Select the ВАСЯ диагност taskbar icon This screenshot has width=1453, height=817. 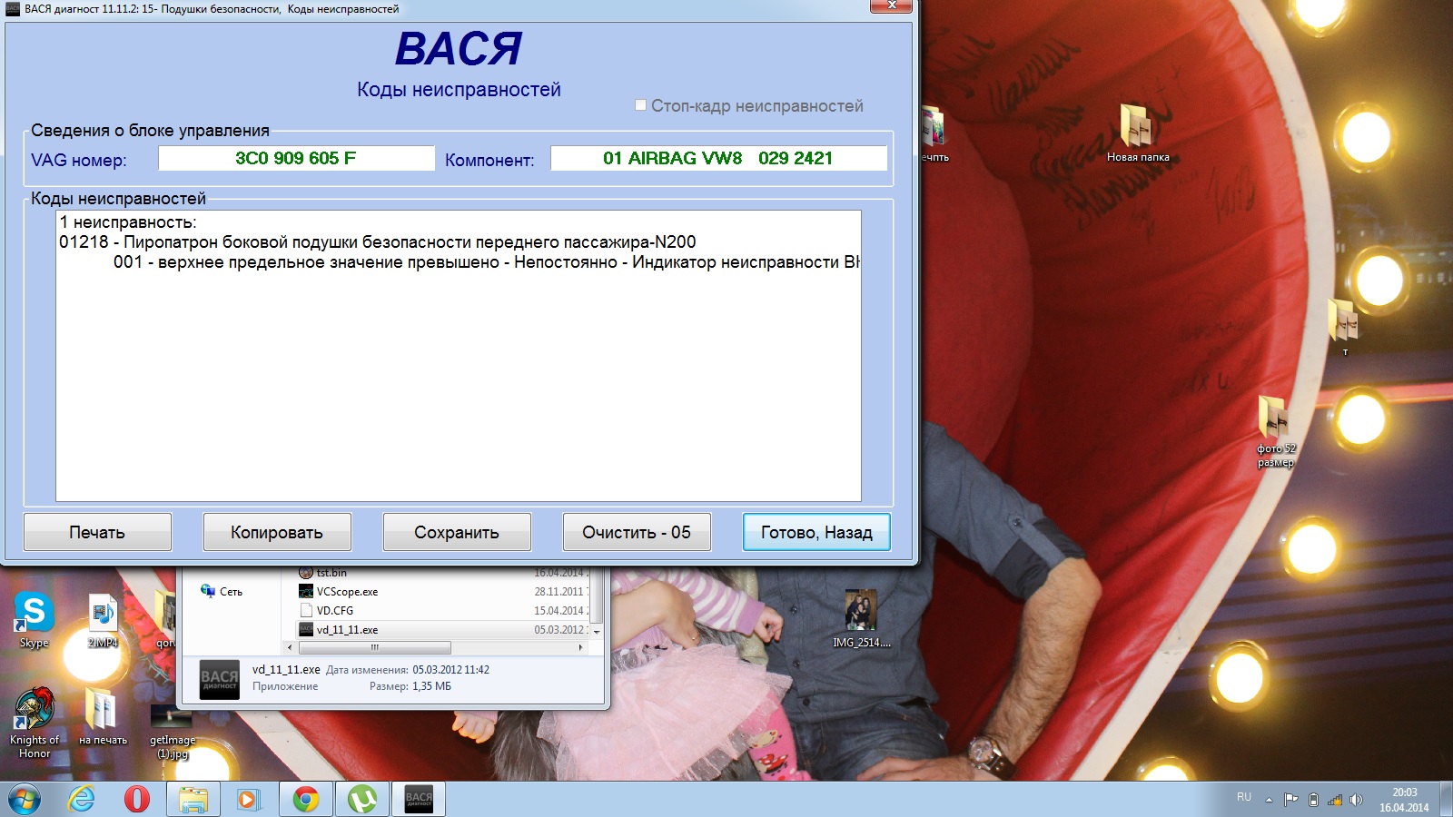pos(419,799)
